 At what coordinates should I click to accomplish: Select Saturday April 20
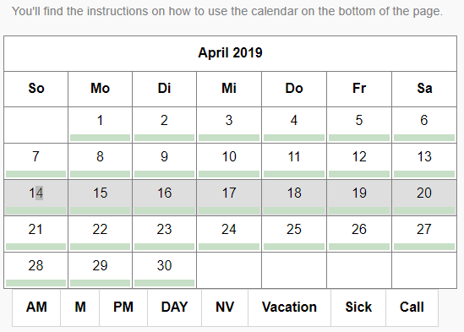(424, 198)
